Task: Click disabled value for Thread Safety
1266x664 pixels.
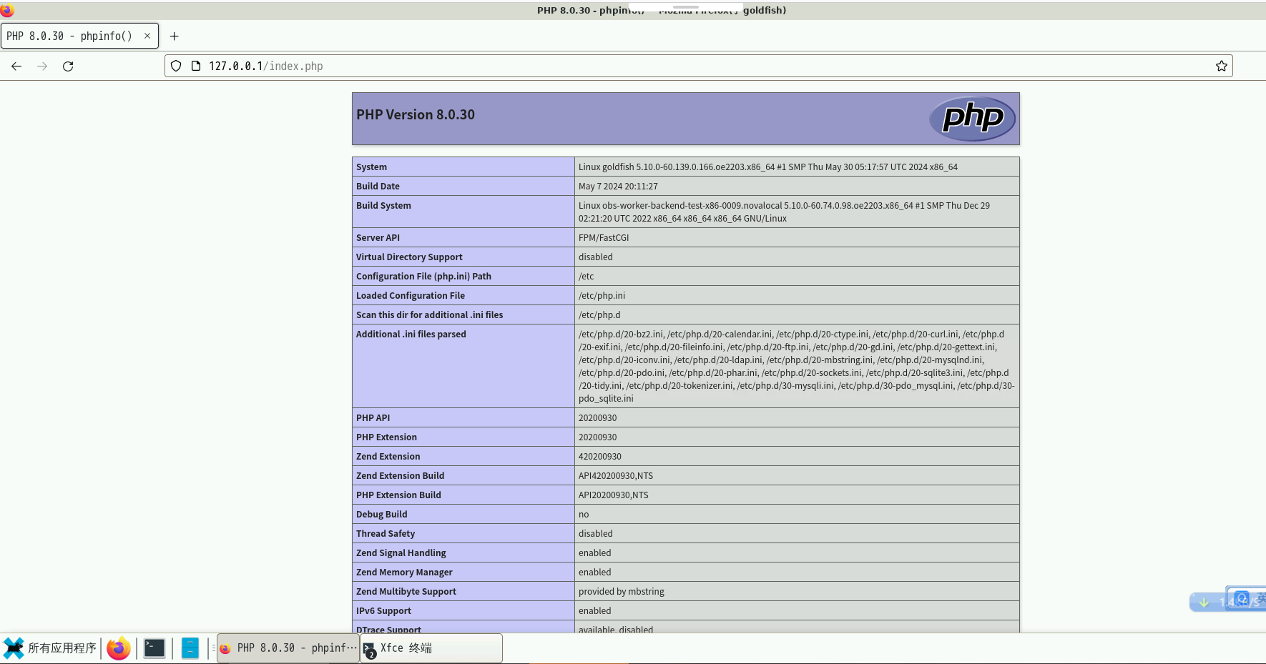Action: point(596,534)
